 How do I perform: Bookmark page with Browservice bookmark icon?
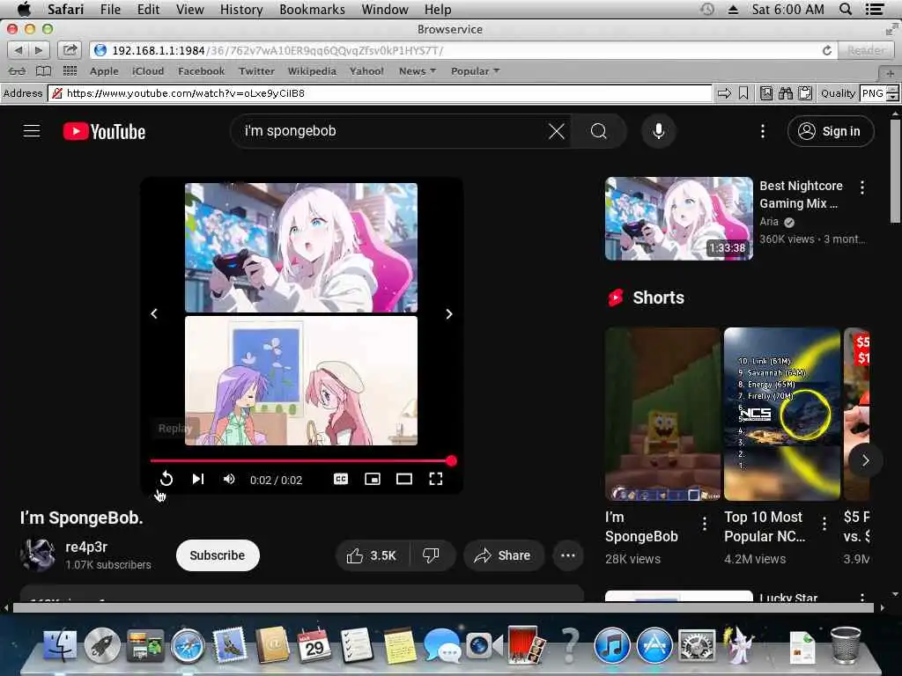743,93
